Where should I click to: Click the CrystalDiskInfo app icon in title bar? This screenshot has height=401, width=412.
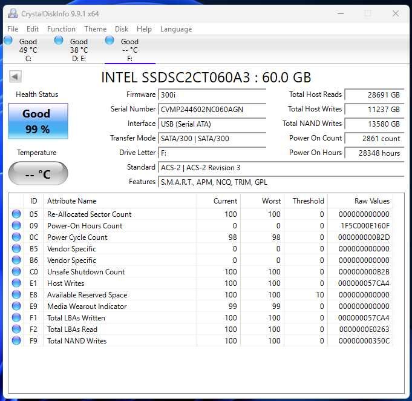(x=13, y=13)
